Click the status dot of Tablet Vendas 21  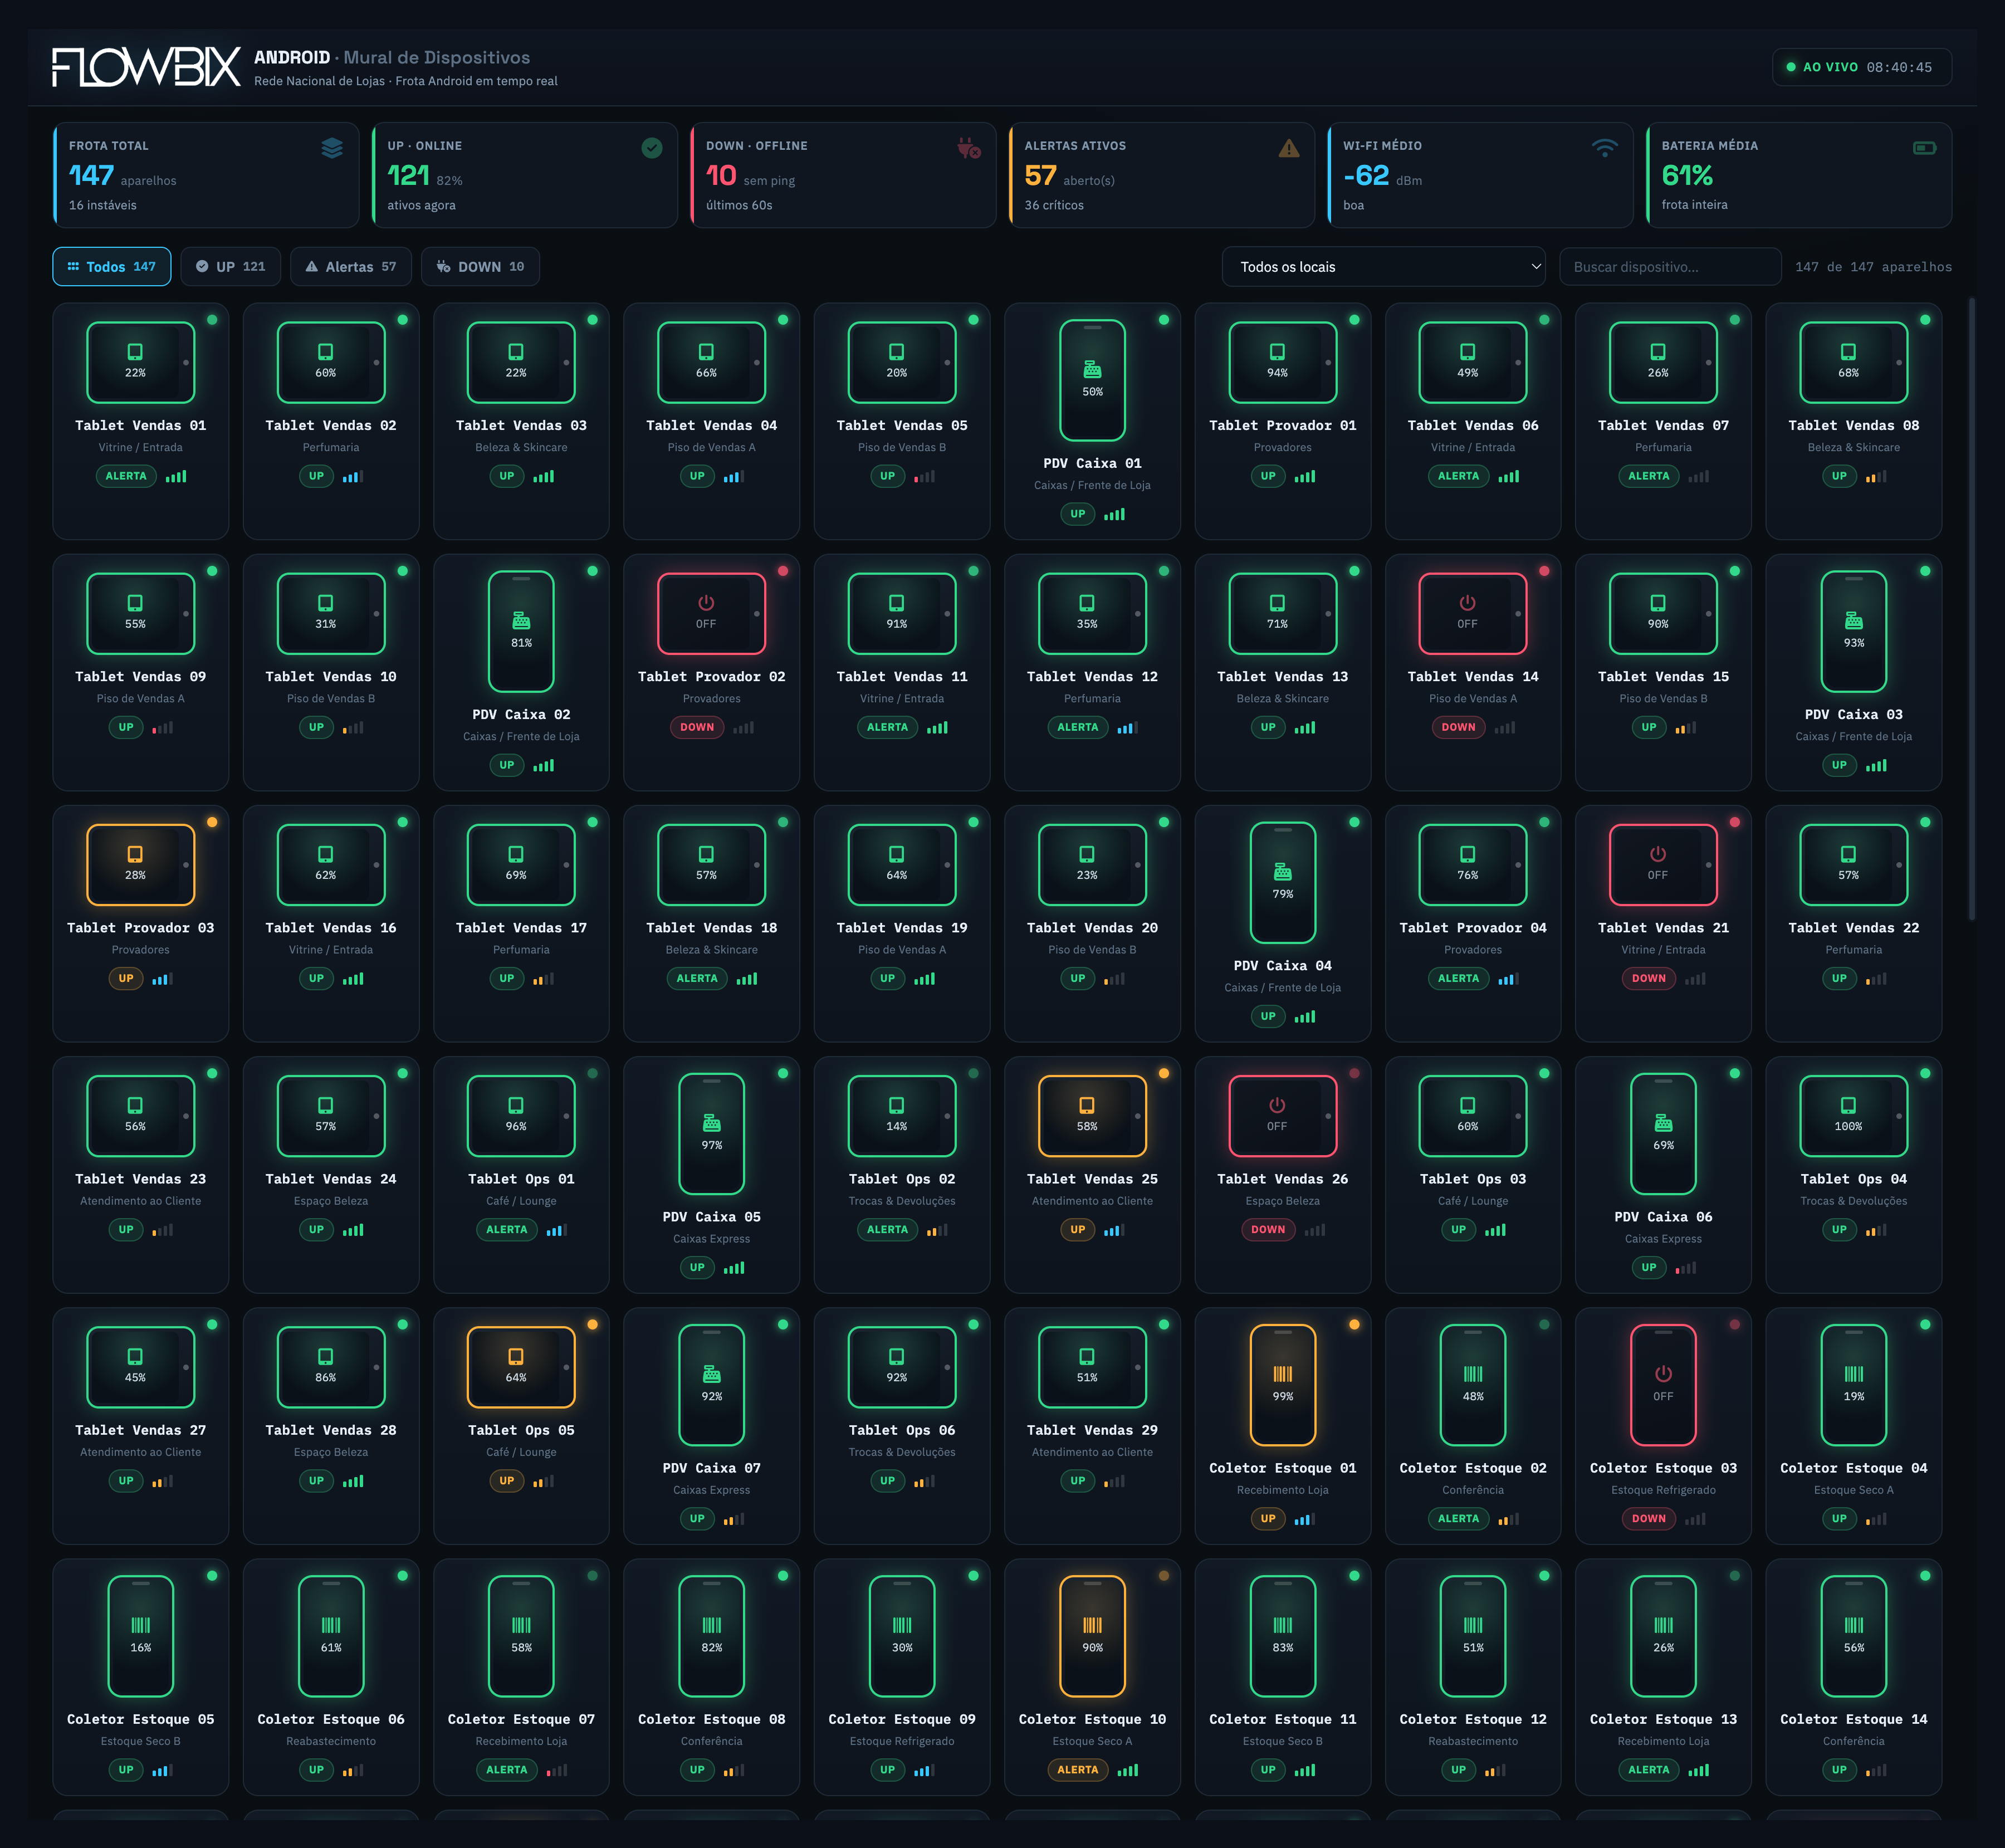click(x=1734, y=822)
